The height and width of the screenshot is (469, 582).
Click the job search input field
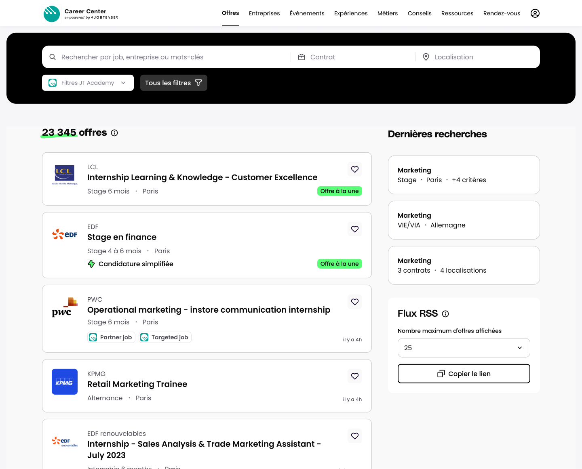coord(167,57)
